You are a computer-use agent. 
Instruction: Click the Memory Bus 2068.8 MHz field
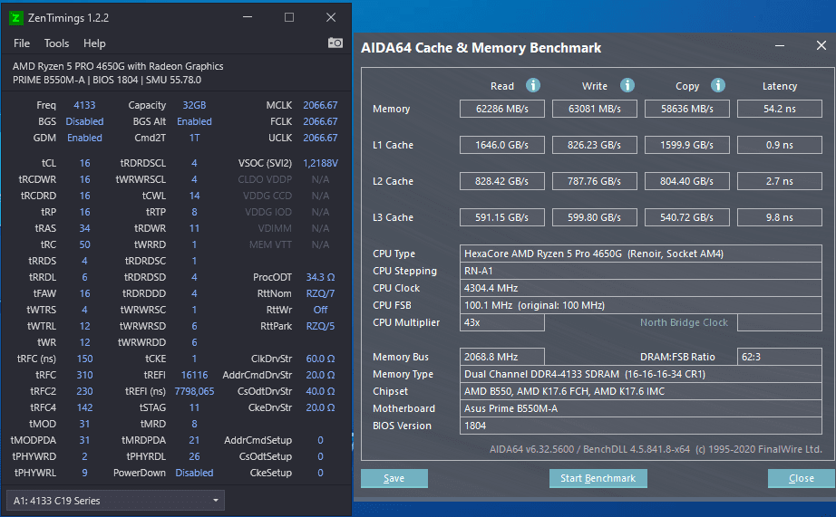pos(502,357)
